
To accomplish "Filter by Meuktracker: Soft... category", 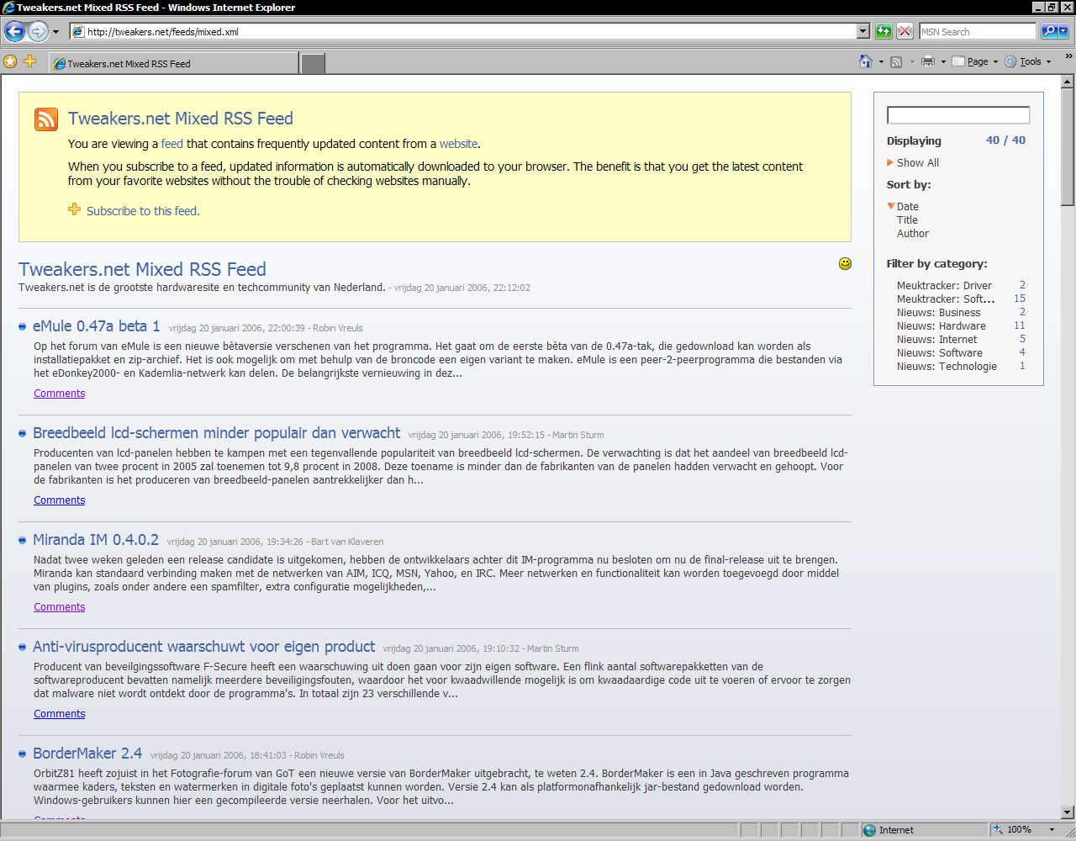I will (x=946, y=299).
